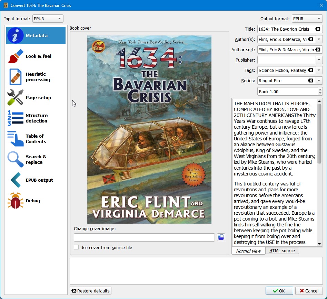Click Restore defaults
The width and height of the screenshot is (327, 299).
click(90, 291)
